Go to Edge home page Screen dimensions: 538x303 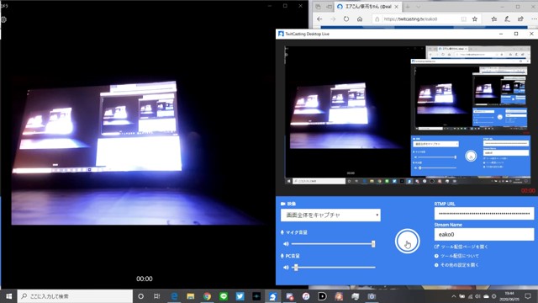click(360, 19)
